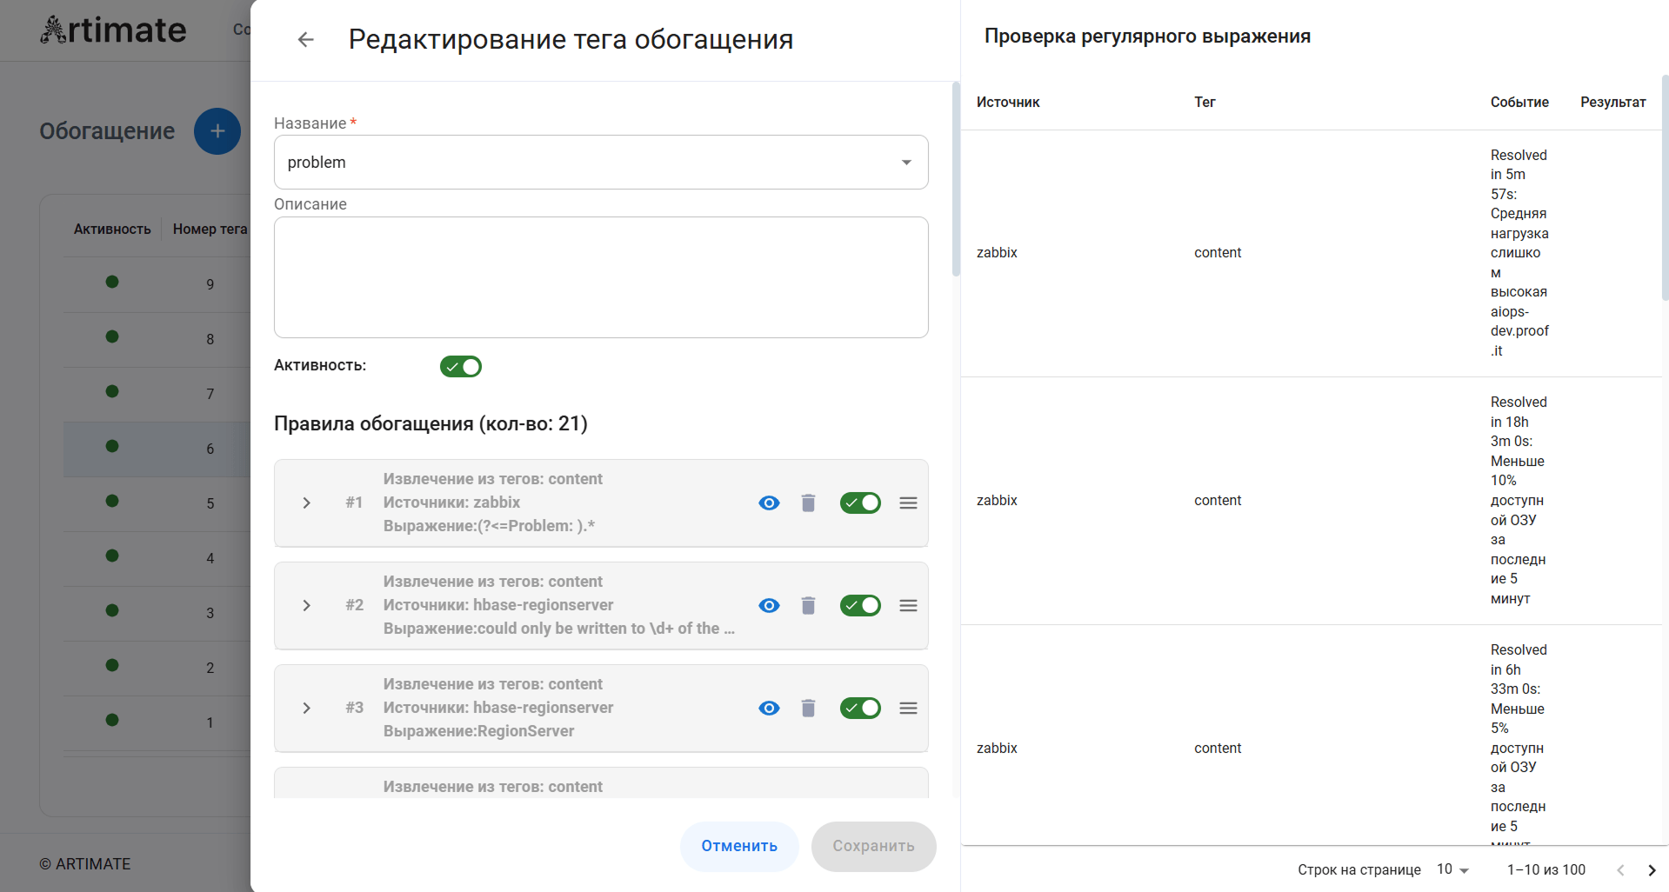Expand rule #1 details chevron

click(306, 503)
